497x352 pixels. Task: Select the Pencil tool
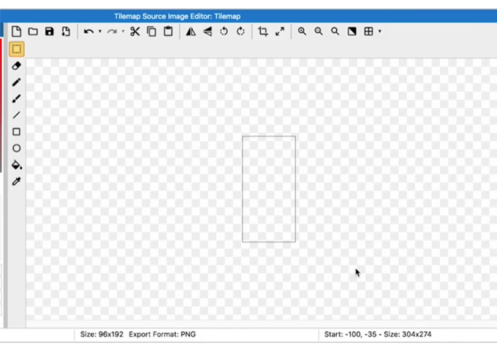16,82
